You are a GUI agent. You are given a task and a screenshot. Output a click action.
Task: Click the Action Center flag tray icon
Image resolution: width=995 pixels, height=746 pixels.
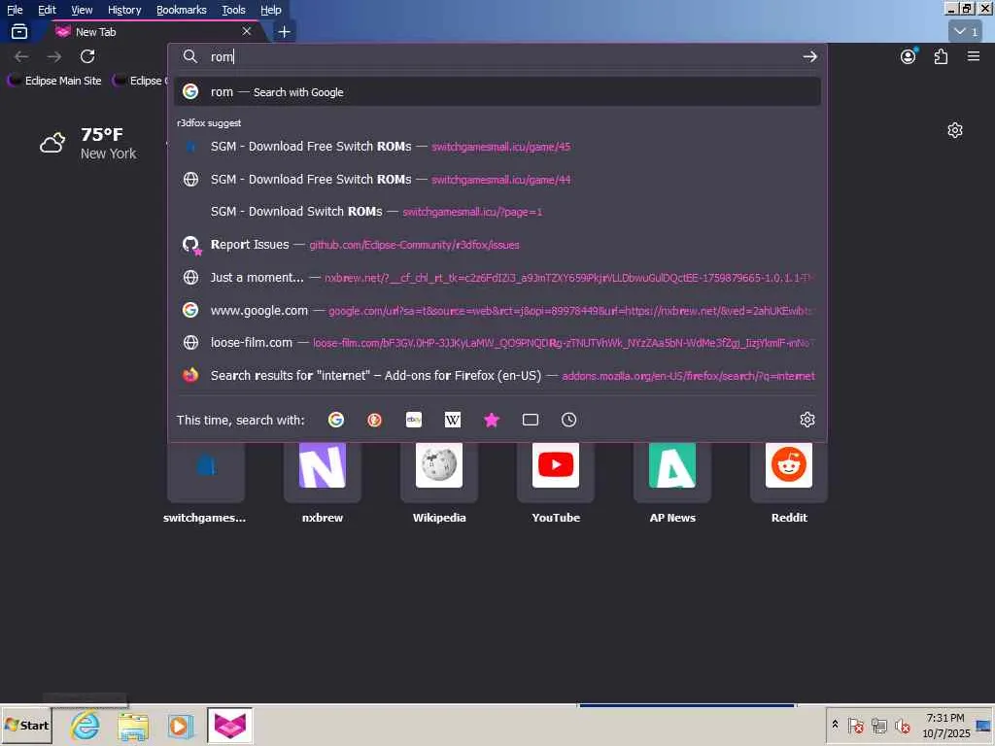855,725
